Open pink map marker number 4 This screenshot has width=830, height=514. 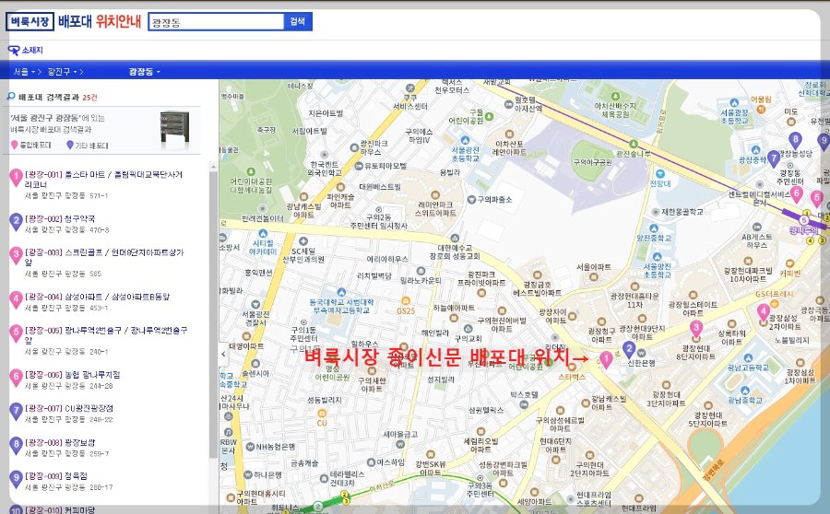click(x=764, y=312)
